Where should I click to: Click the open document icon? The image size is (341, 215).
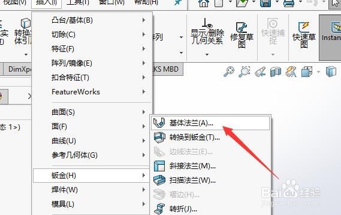242,3
